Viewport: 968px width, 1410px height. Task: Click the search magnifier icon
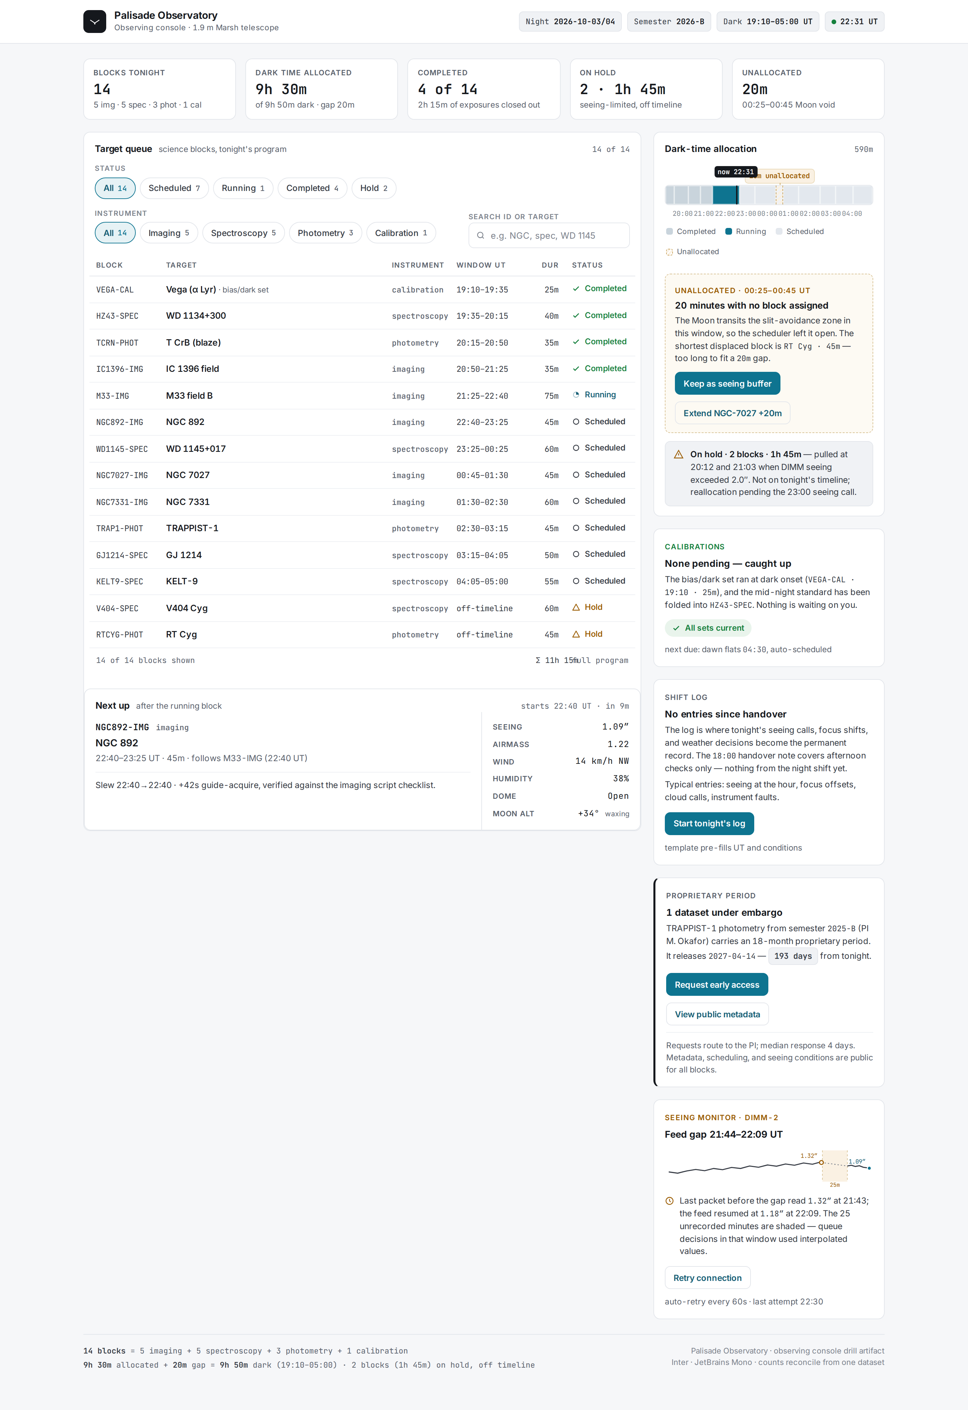480,235
